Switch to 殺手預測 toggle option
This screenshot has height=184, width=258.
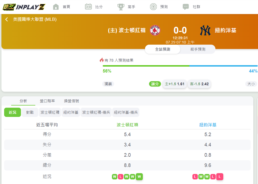(198, 49)
